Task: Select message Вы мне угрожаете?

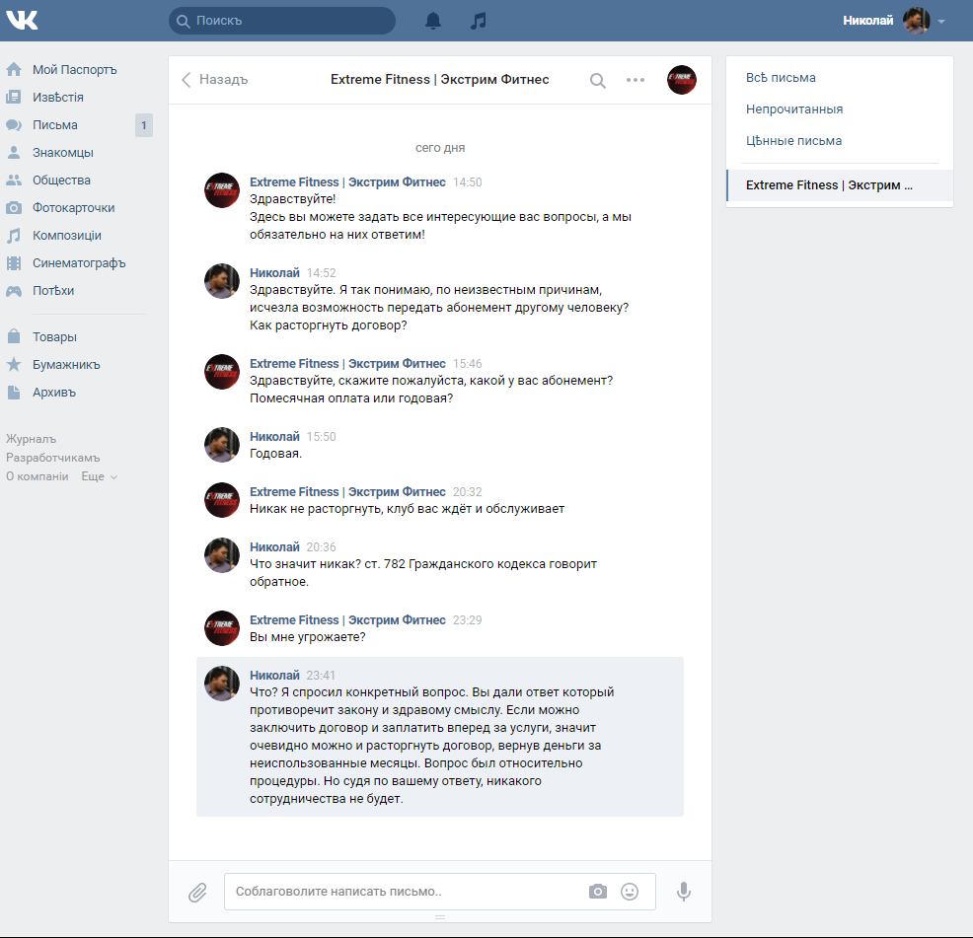Action: tap(307, 637)
